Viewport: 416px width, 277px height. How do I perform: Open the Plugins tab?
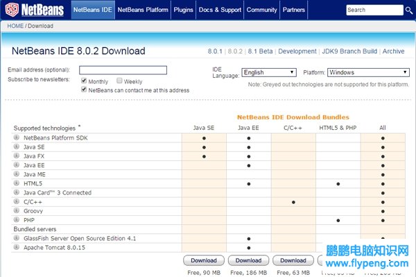(x=183, y=10)
